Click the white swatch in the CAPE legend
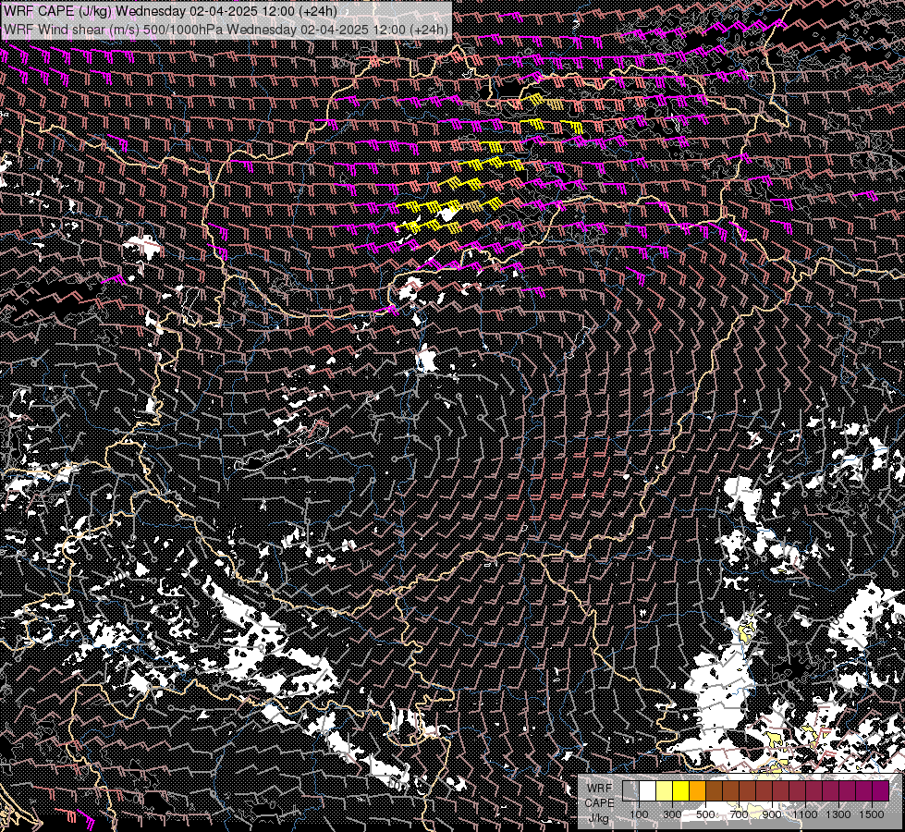905x832 pixels. (x=648, y=790)
